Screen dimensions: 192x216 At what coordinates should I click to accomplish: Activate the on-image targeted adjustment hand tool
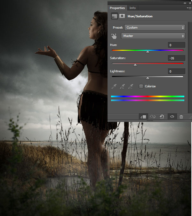pyautogui.click(x=114, y=36)
